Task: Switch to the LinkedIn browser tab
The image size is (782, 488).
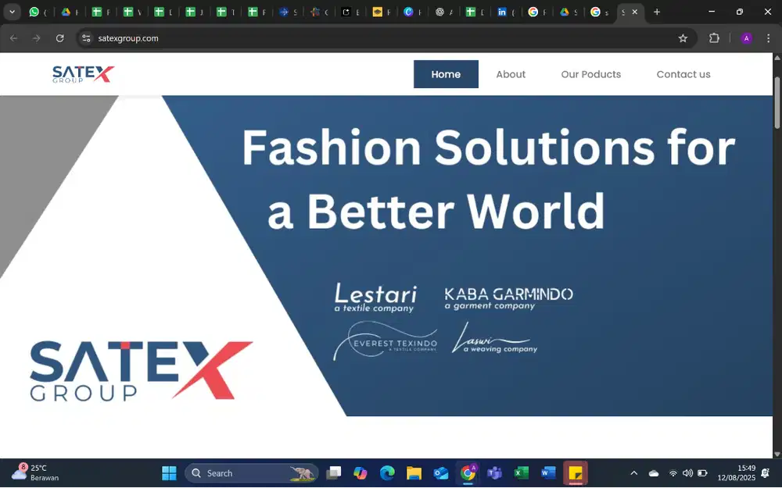Action: tap(502, 12)
